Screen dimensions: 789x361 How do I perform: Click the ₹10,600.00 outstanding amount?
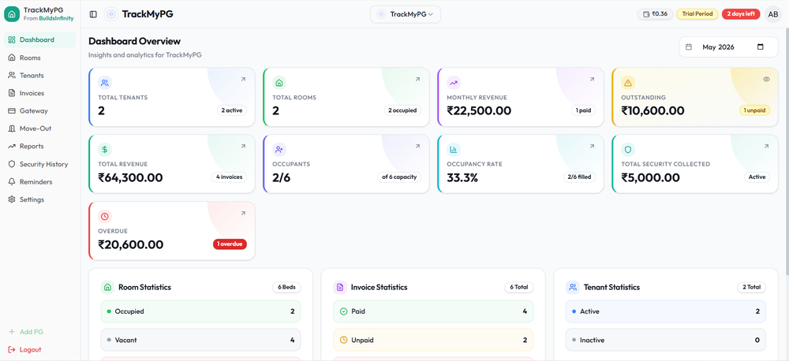tap(653, 110)
